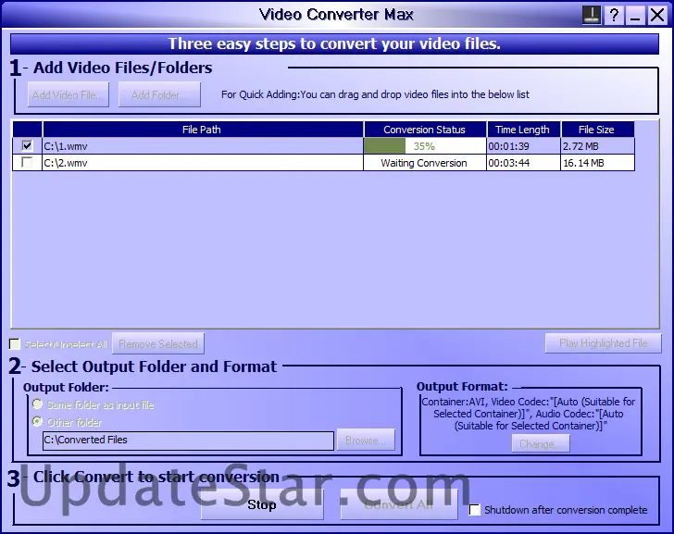This screenshot has height=534, width=674.
Task: Select the C:\1.wmv file path cell
Action: point(203,146)
